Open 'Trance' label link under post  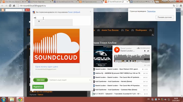[40, 95]
